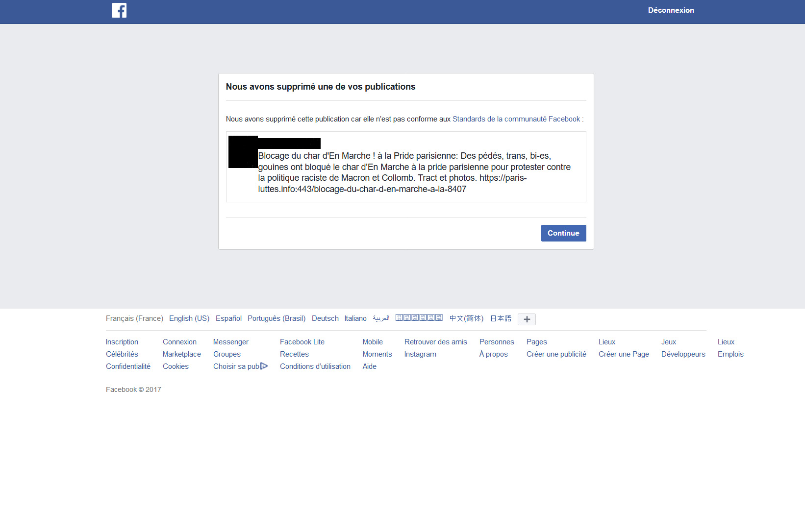Click the plus button for more languages

[x=527, y=319]
